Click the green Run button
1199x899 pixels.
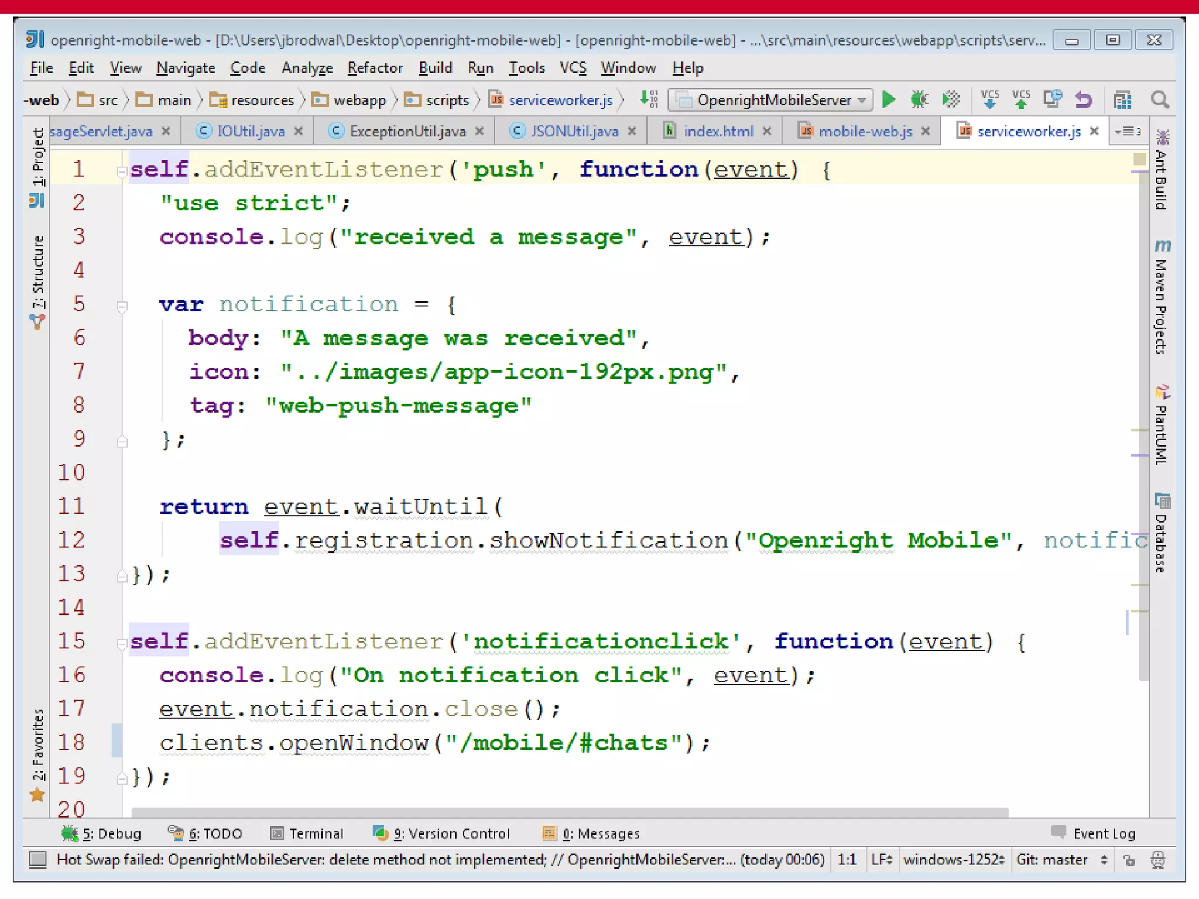[888, 99]
